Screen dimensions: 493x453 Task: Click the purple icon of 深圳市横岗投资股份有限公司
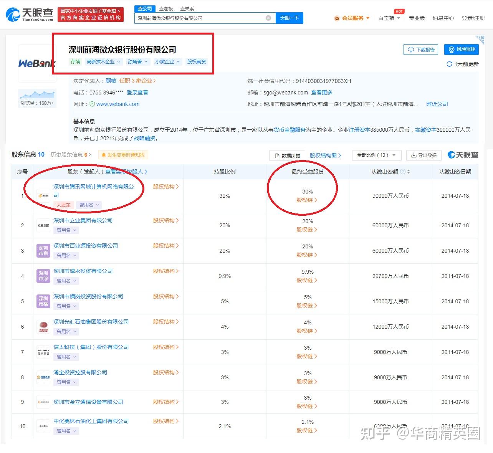coord(43,301)
